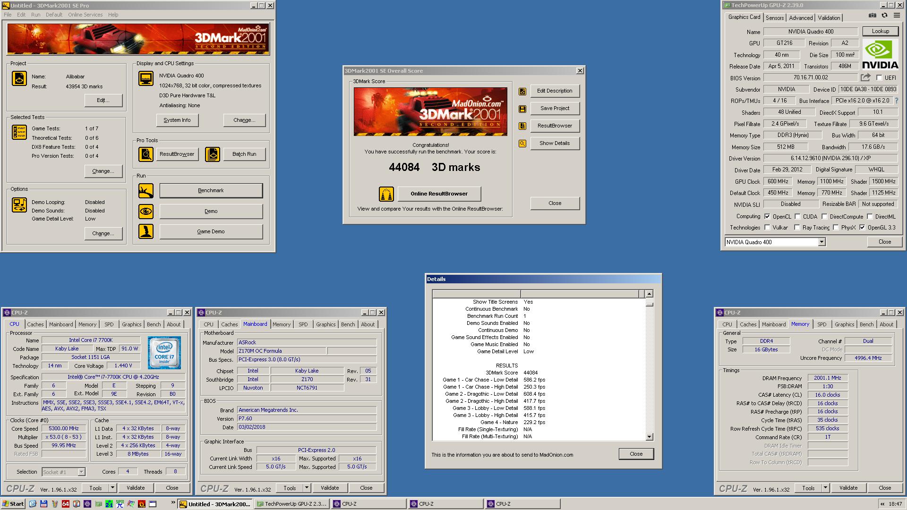Open the NVIDIA Quadro 400 GPU selector dropdown
Image resolution: width=907 pixels, height=510 pixels.
(821, 242)
